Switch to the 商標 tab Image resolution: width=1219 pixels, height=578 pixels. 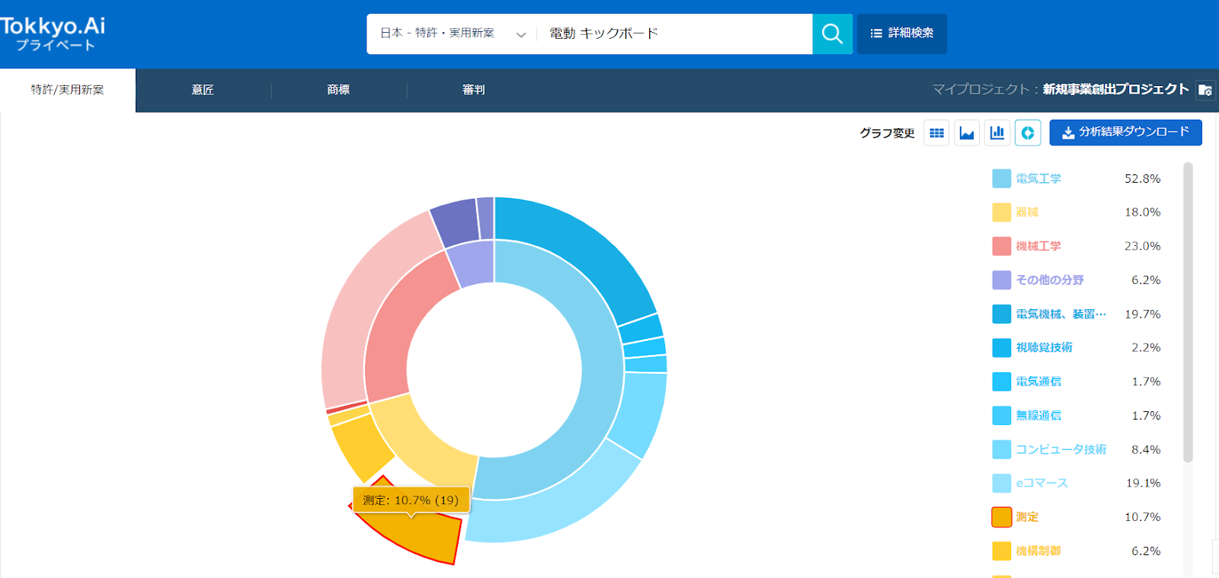point(338,90)
